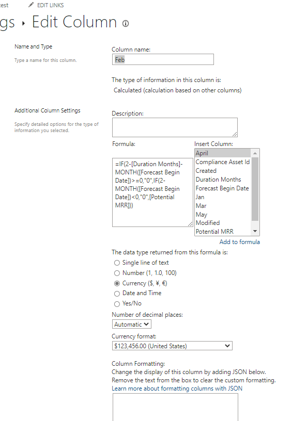Screen dimensions: 292x421
Task: Open the Number of decimal places dropdown
Action: point(132,325)
